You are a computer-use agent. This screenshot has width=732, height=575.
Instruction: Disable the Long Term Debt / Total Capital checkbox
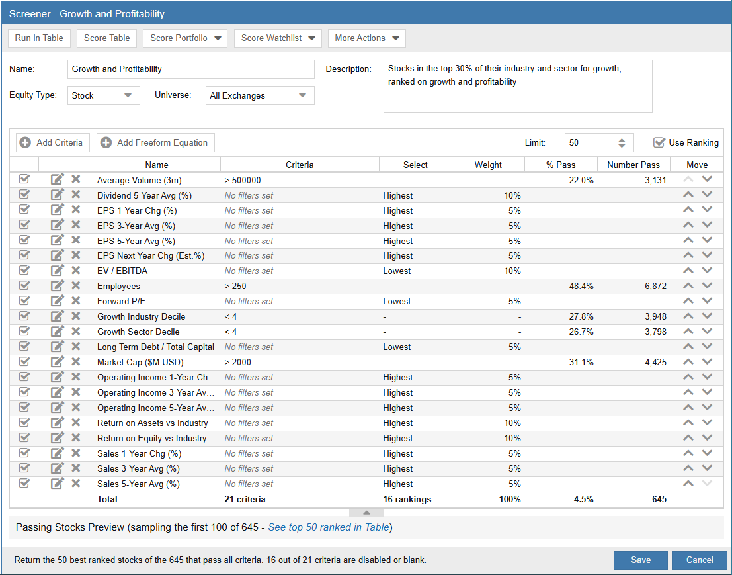[x=24, y=347]
